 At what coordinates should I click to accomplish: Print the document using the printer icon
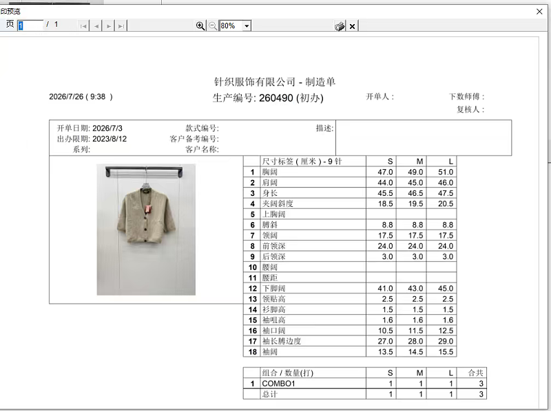tap(340, 26)
